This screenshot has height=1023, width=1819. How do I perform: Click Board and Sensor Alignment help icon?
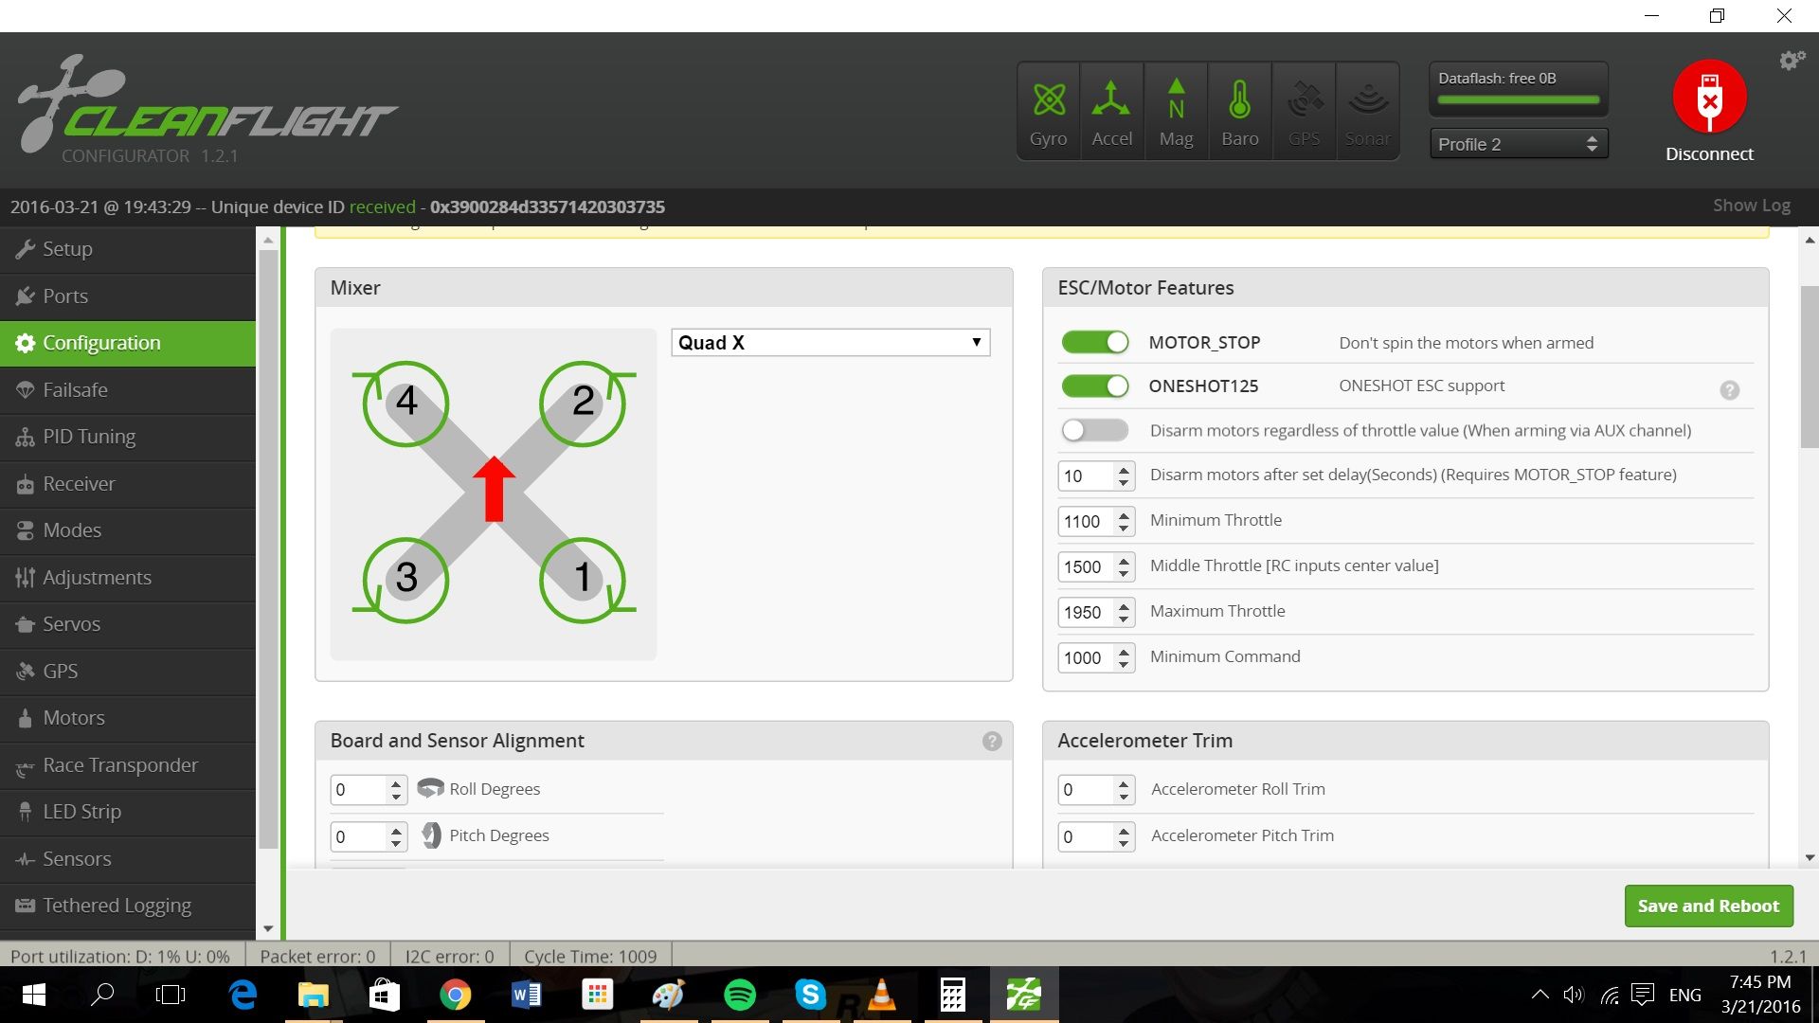992,742
